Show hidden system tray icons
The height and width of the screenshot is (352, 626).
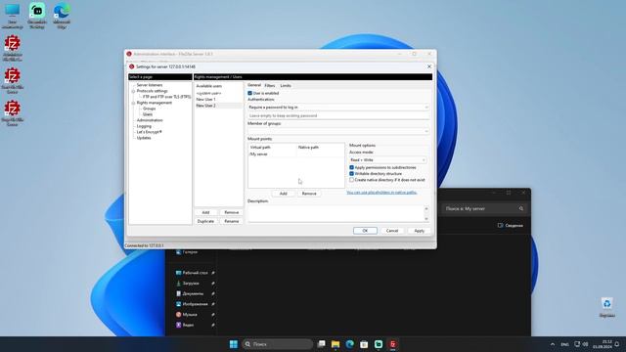pyautogui.click(x=553, y=344)
